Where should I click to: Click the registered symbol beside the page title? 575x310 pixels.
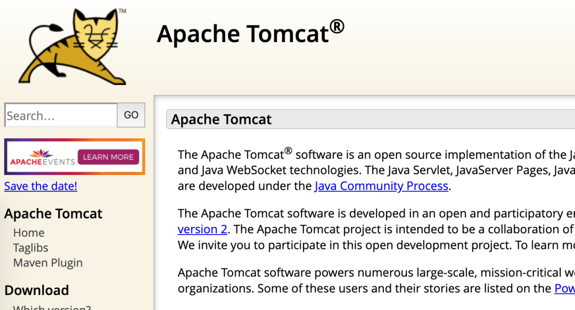pos(336,26)
